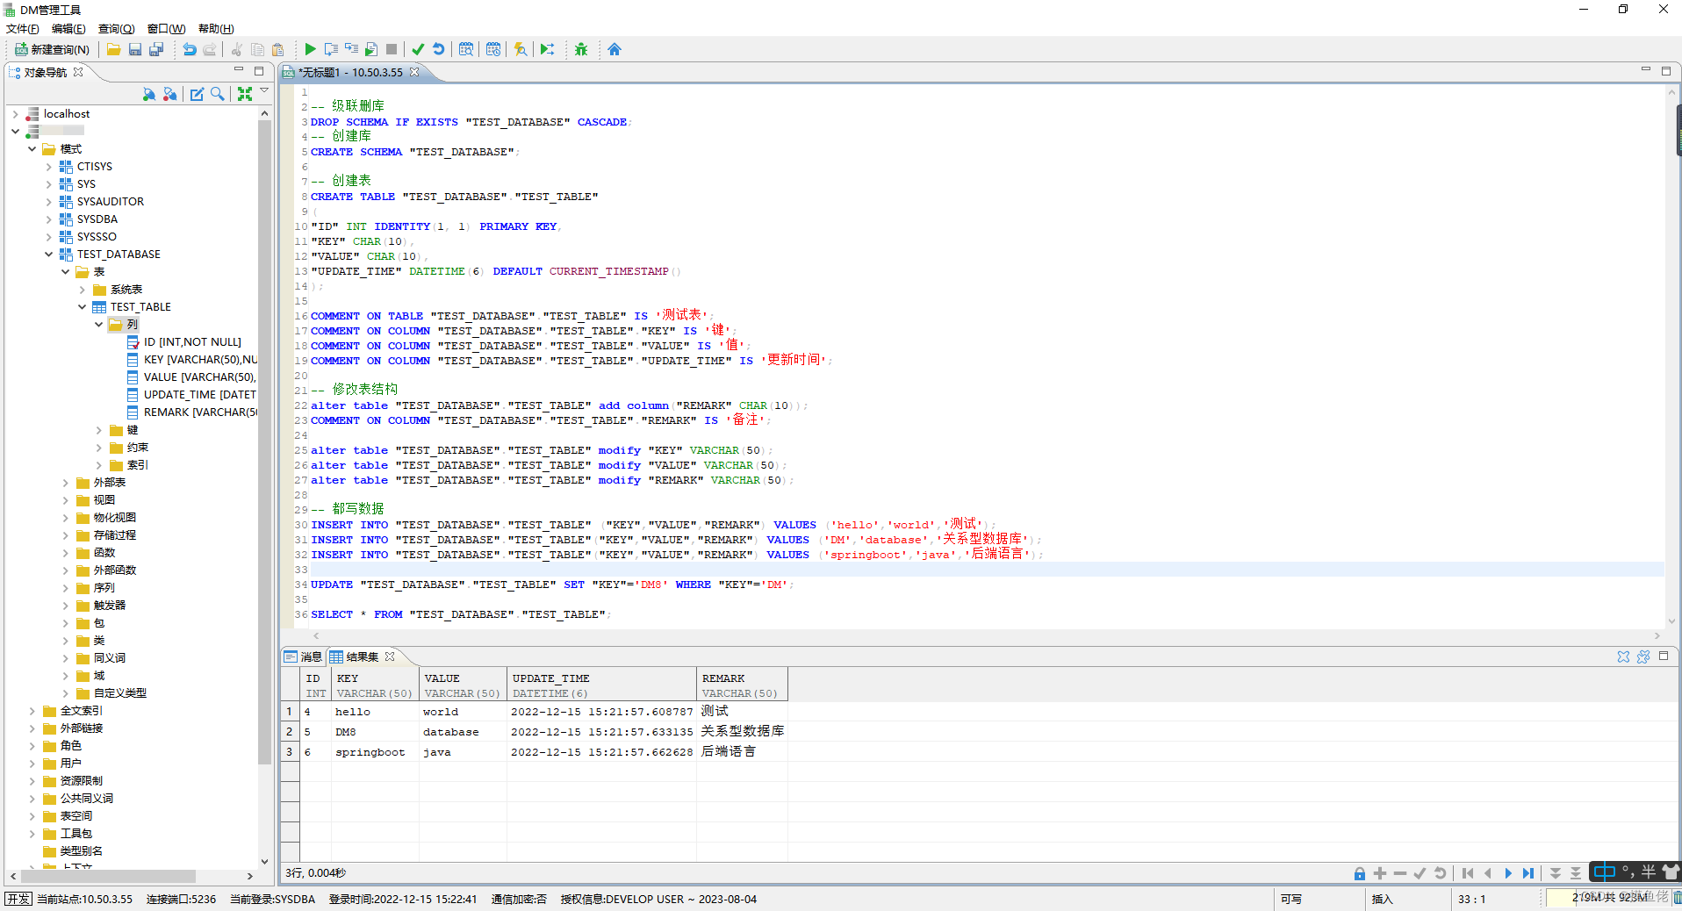Viewport: 1682px width, 911px height.
Task: Open execution plan lightning-magnifier icon
Action: [521, 50]
